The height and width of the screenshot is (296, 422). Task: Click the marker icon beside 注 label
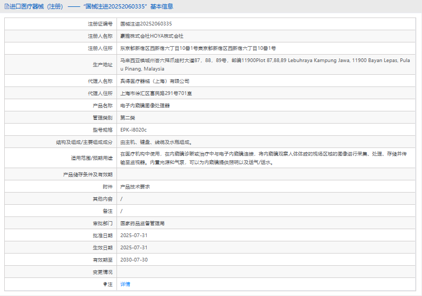tap(105, 284)
